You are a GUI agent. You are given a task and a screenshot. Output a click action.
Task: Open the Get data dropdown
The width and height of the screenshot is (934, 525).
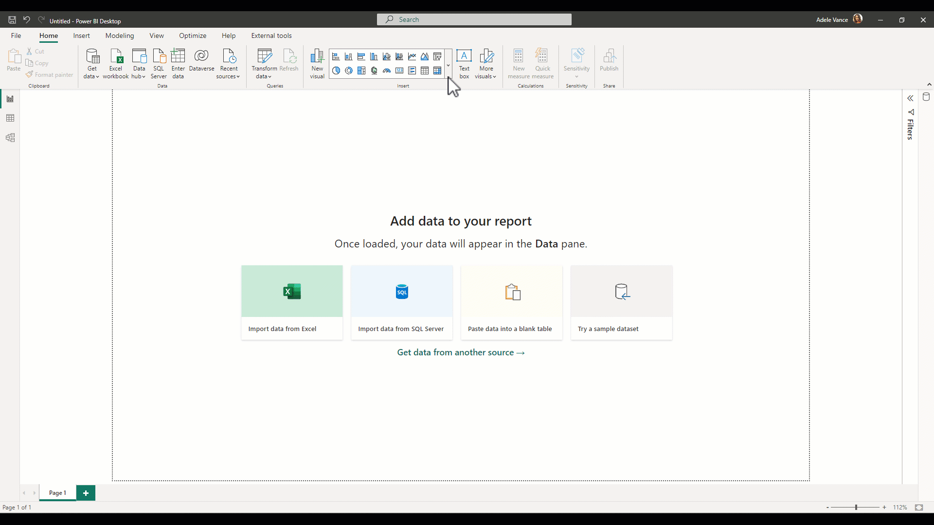point(91,64)
